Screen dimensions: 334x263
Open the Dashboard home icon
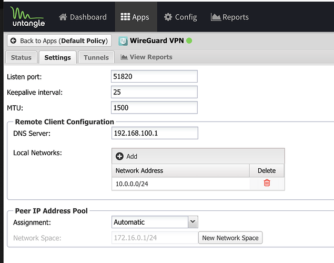[63, 17]
